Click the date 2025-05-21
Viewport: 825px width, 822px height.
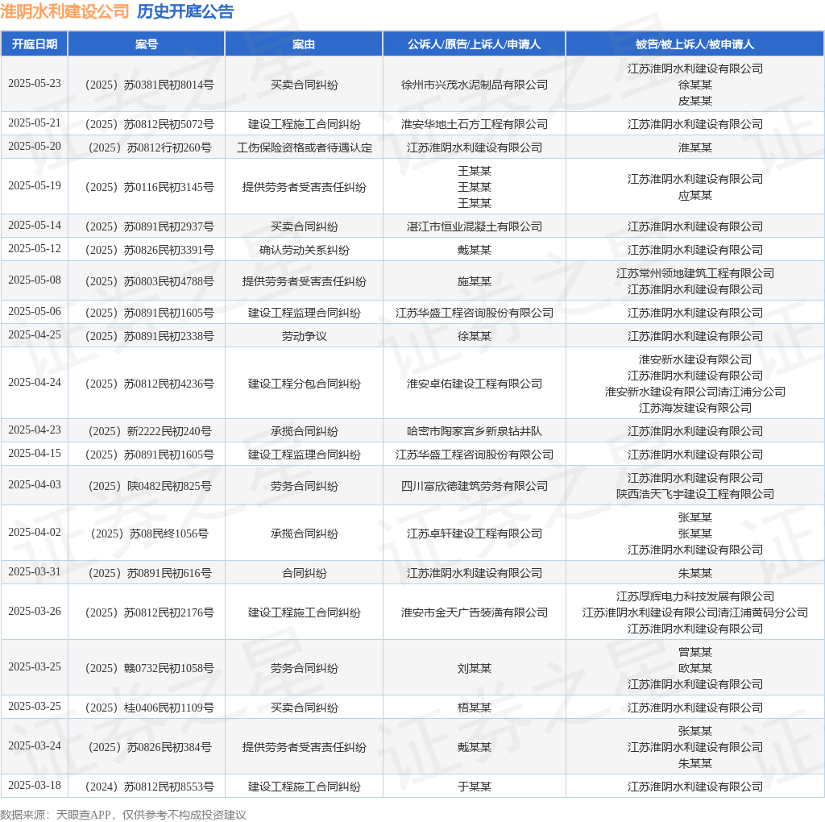pos(35,123)
